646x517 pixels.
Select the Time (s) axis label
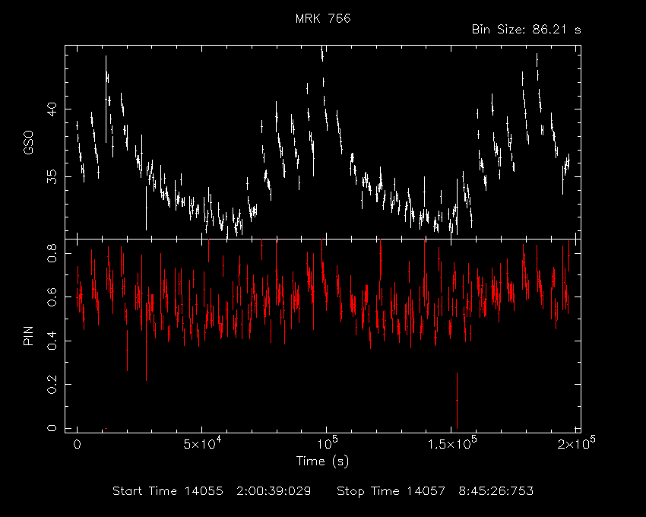click(x=322, y=461)
